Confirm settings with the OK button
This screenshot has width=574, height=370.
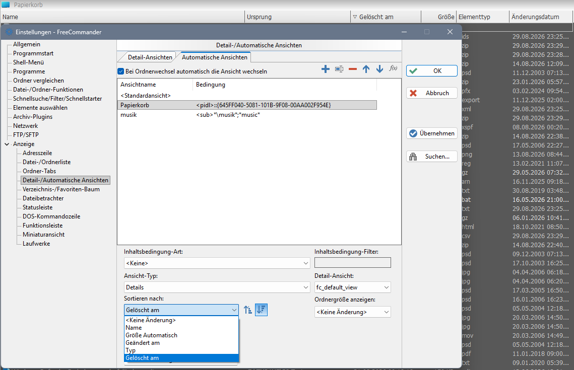(x=431, y=71)
